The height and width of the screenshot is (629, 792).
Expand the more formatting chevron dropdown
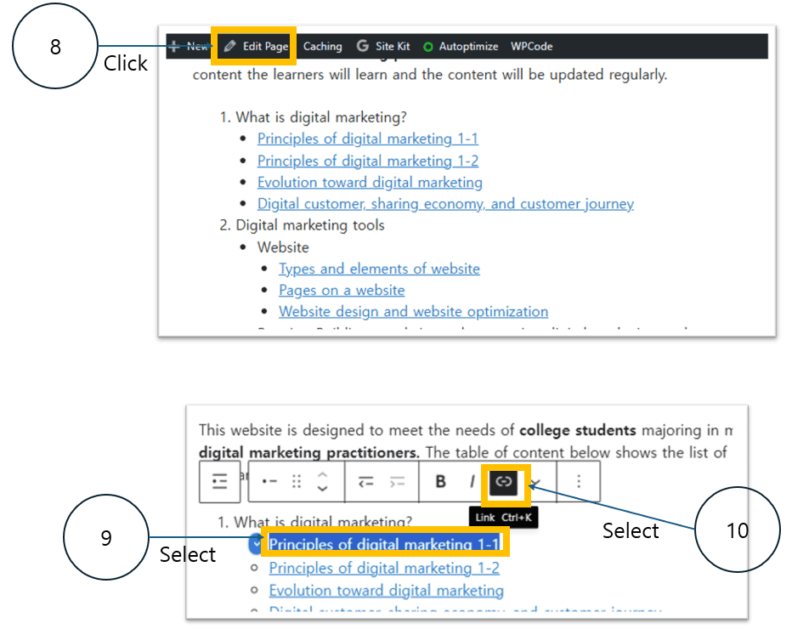tap(536, 484)
